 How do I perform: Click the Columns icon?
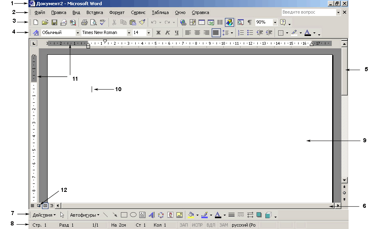click(x=220, y=22)
